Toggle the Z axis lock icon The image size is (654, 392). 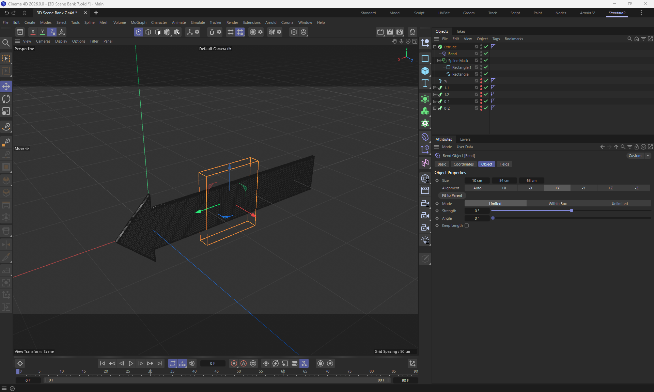[x=52, y=32]
